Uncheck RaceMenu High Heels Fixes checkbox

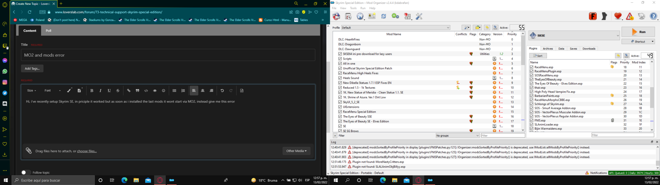coord(340,73)
